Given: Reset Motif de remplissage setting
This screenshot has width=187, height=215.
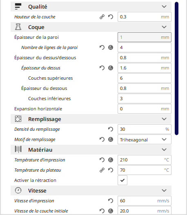Looking at the screenshot, I should [102, 139].
